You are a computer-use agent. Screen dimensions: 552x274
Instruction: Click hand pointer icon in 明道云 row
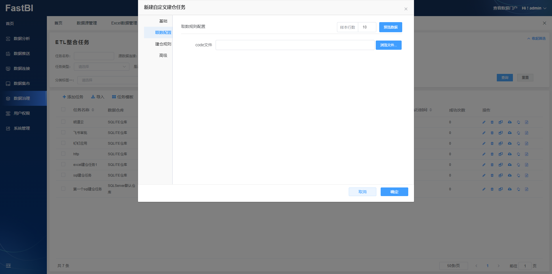click(x=518, y=122)
